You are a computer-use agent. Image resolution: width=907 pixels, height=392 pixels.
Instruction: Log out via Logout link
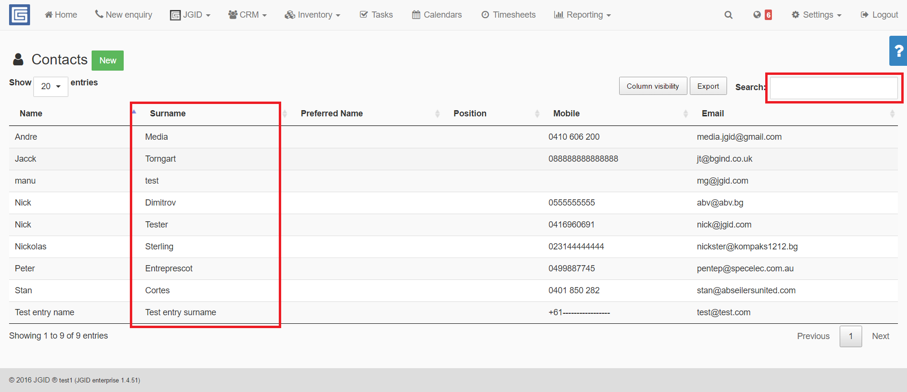(879, 15)
